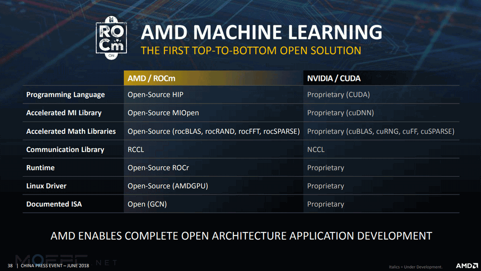Click the 'AMD ENABLES COMPLETE OPEN ARCHITECTURE' tagline
The image size is (481, 271).
pos(241,236)
